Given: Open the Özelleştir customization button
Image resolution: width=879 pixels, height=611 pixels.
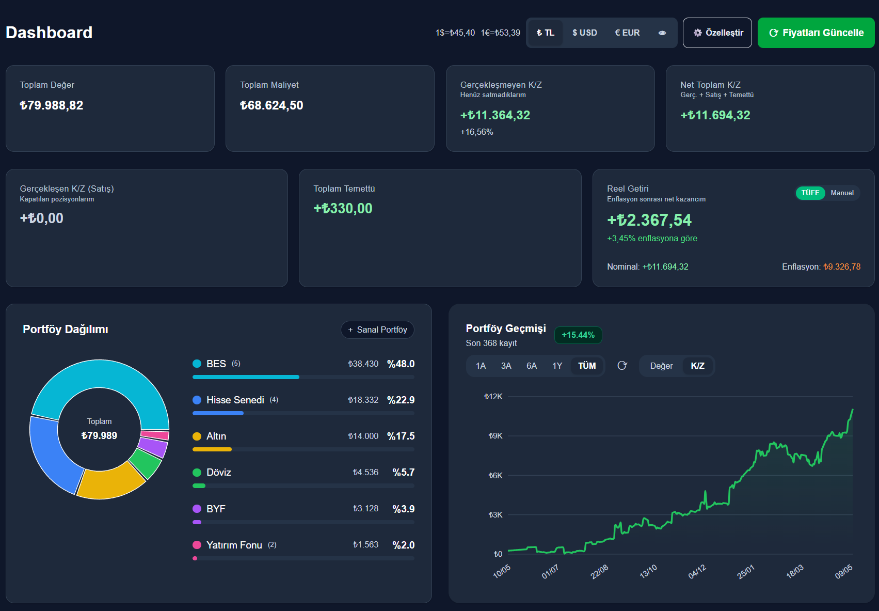Looking at the screenshot, I should (717, 33).
